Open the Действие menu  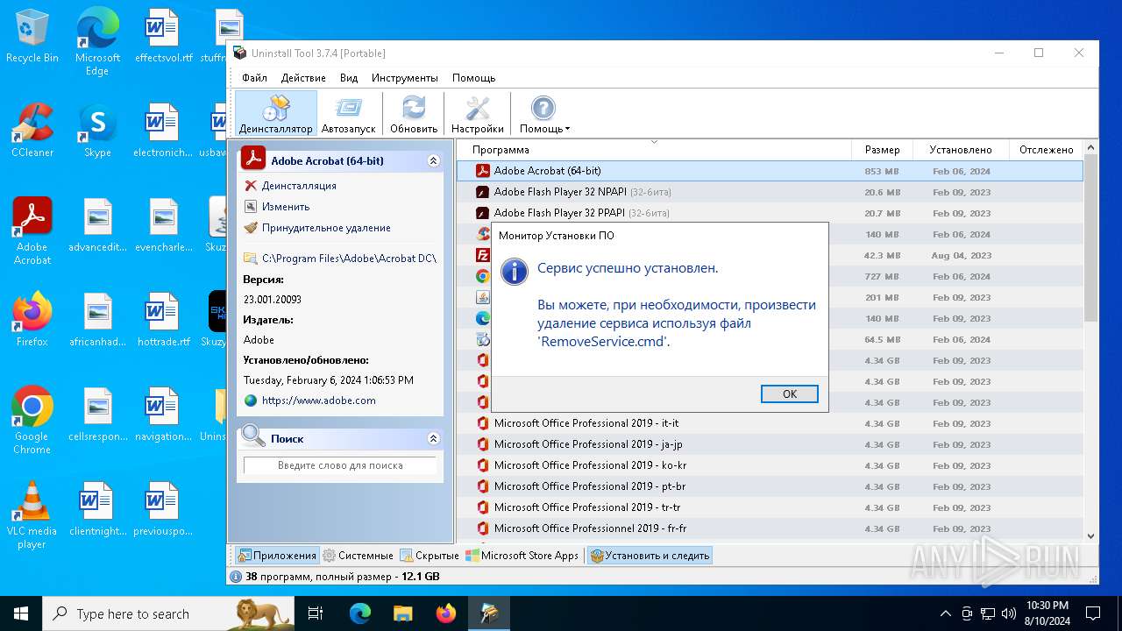[303, 78]
